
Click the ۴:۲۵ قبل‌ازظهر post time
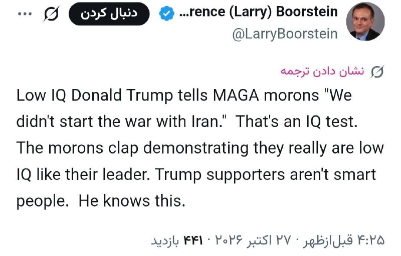344,240
